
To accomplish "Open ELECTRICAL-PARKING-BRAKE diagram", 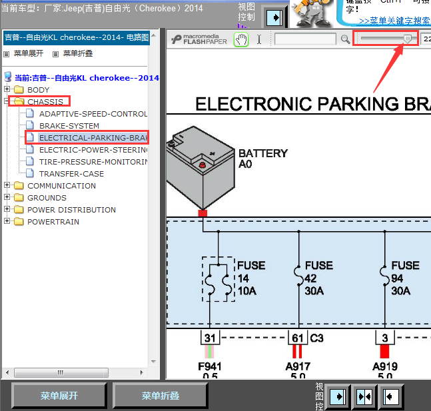I will (93, 138).
